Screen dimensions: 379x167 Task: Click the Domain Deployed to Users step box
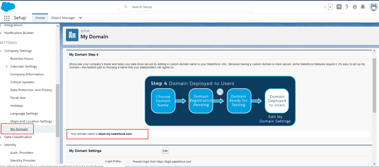[277, 101]
